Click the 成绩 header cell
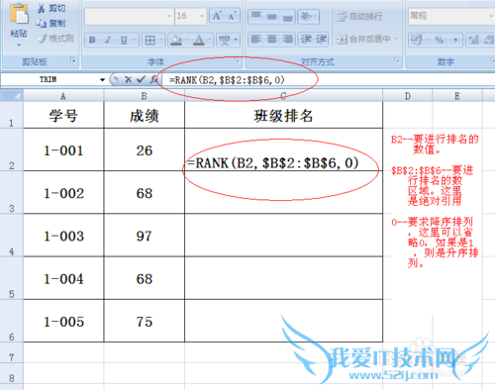This screenshot has height=390, width=495. pyautogui.click(x=145, y=115)
